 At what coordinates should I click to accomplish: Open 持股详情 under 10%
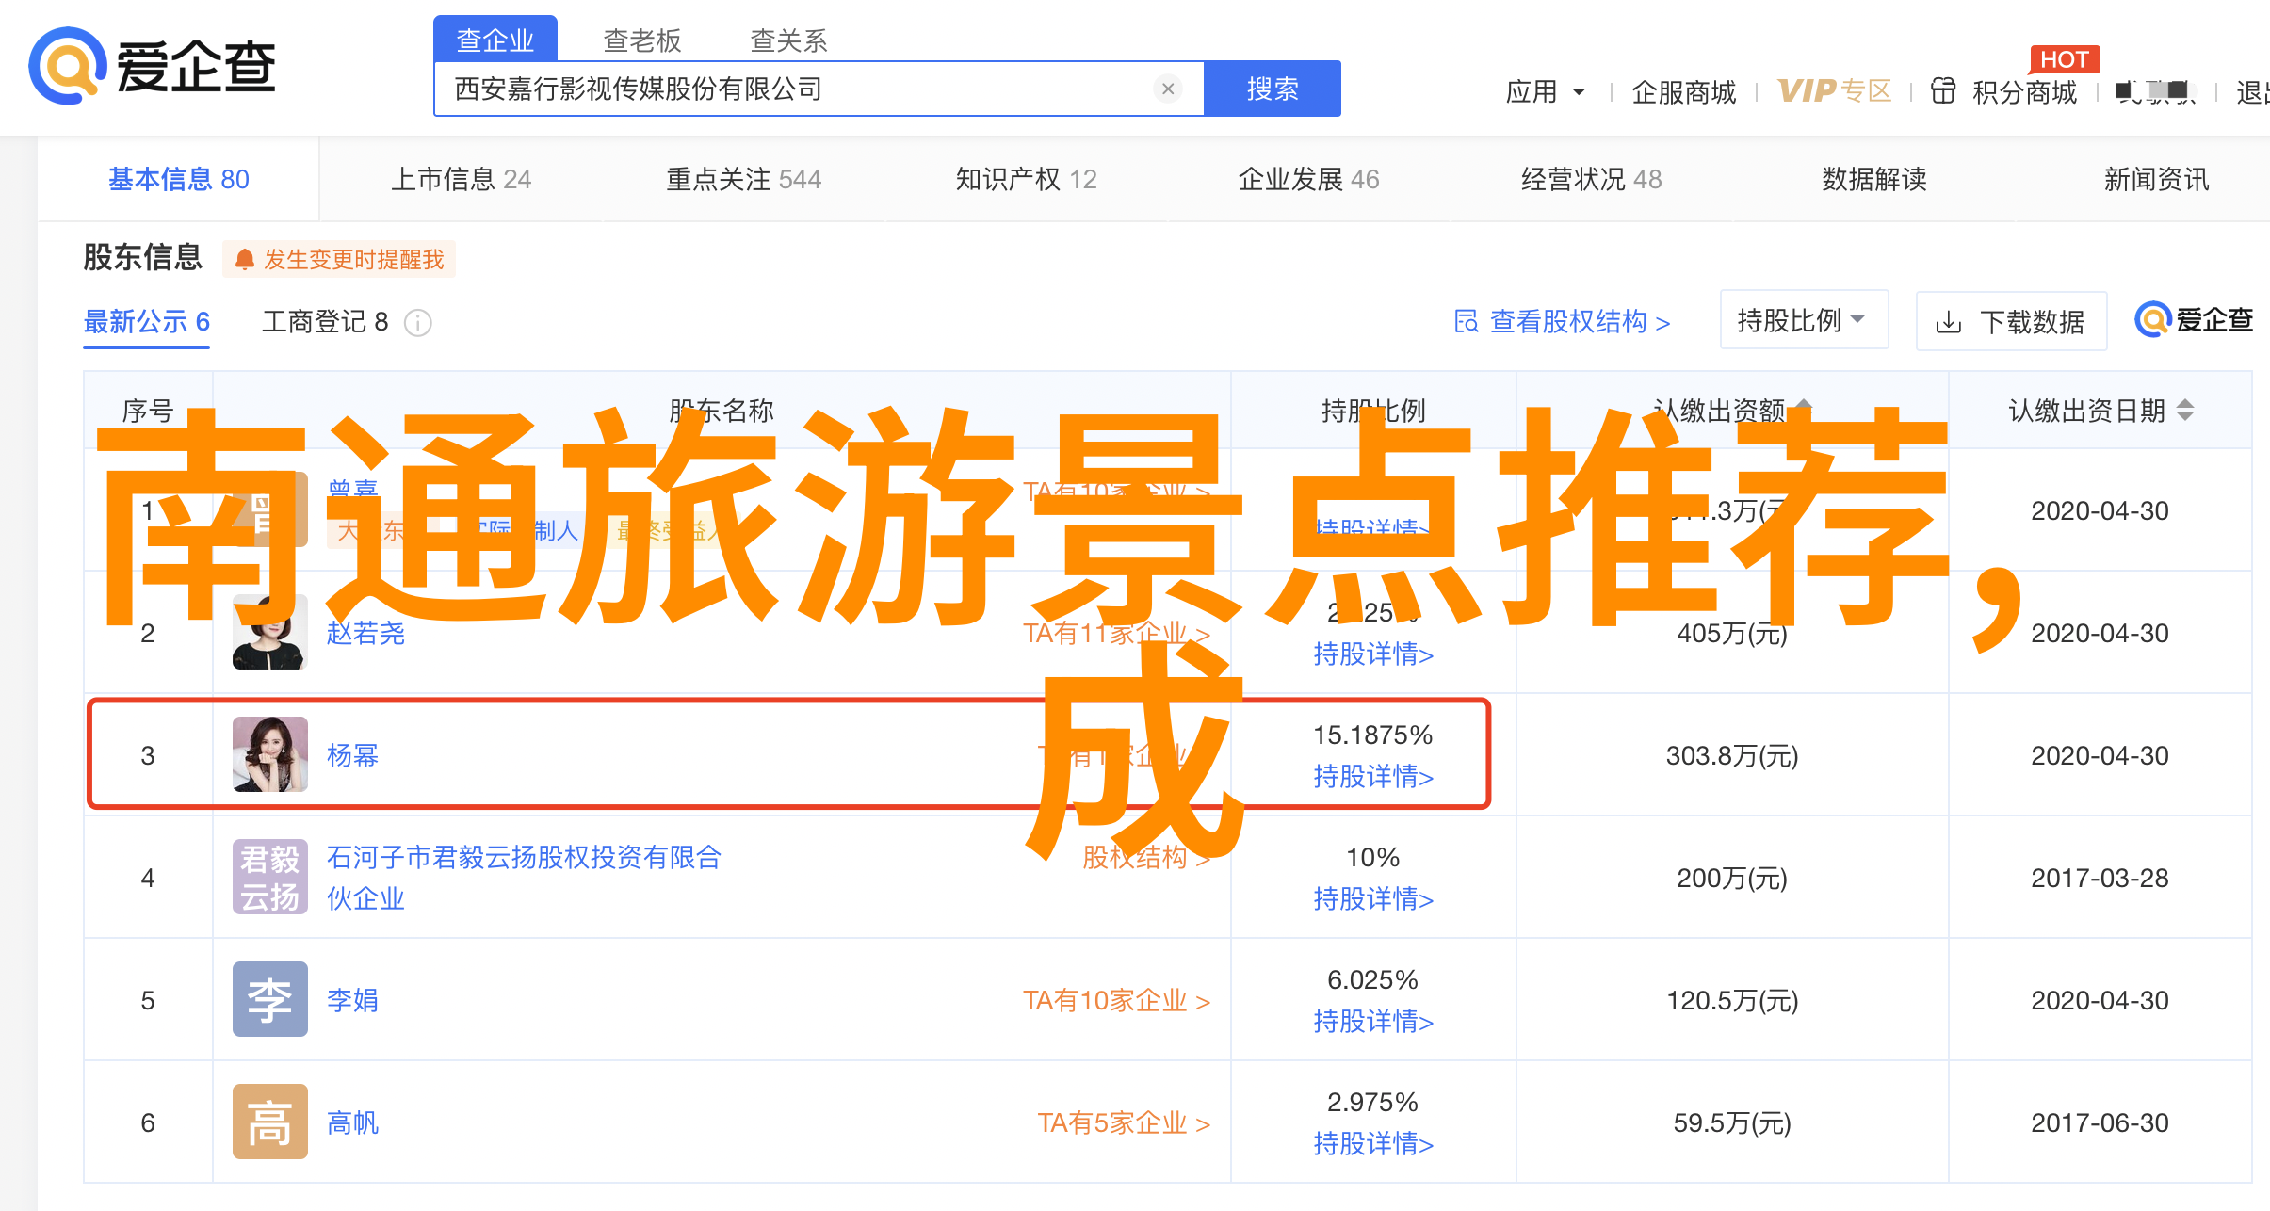point(1373,898)
